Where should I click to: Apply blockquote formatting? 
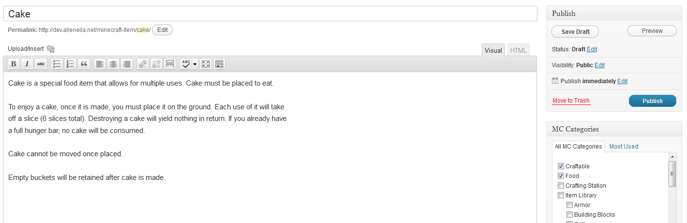coord(84,64)
